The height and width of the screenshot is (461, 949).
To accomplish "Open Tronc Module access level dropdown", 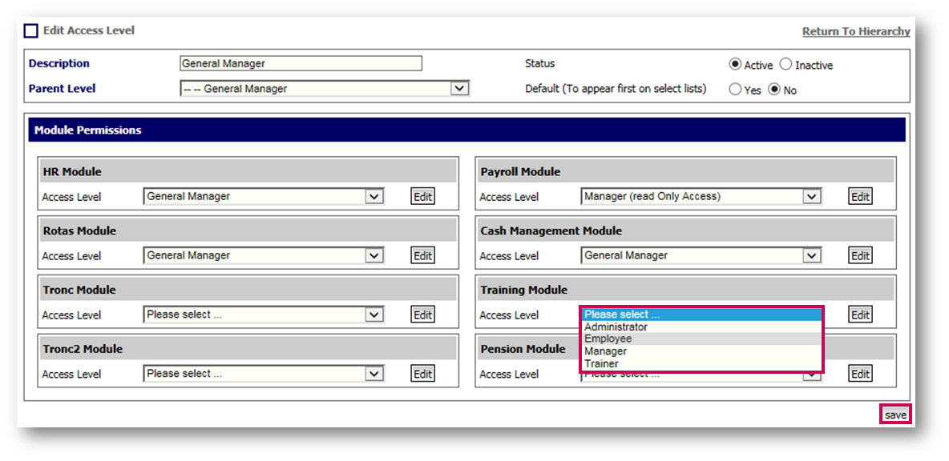I will point(374,315).
